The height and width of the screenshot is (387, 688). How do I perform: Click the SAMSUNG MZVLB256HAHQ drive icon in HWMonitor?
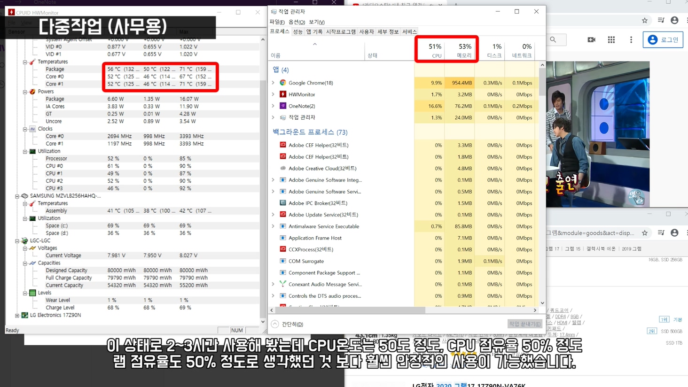[25, 196]
